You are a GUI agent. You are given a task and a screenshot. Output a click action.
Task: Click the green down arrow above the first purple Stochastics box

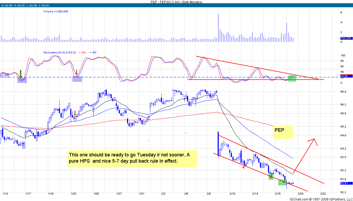(20, 74)
